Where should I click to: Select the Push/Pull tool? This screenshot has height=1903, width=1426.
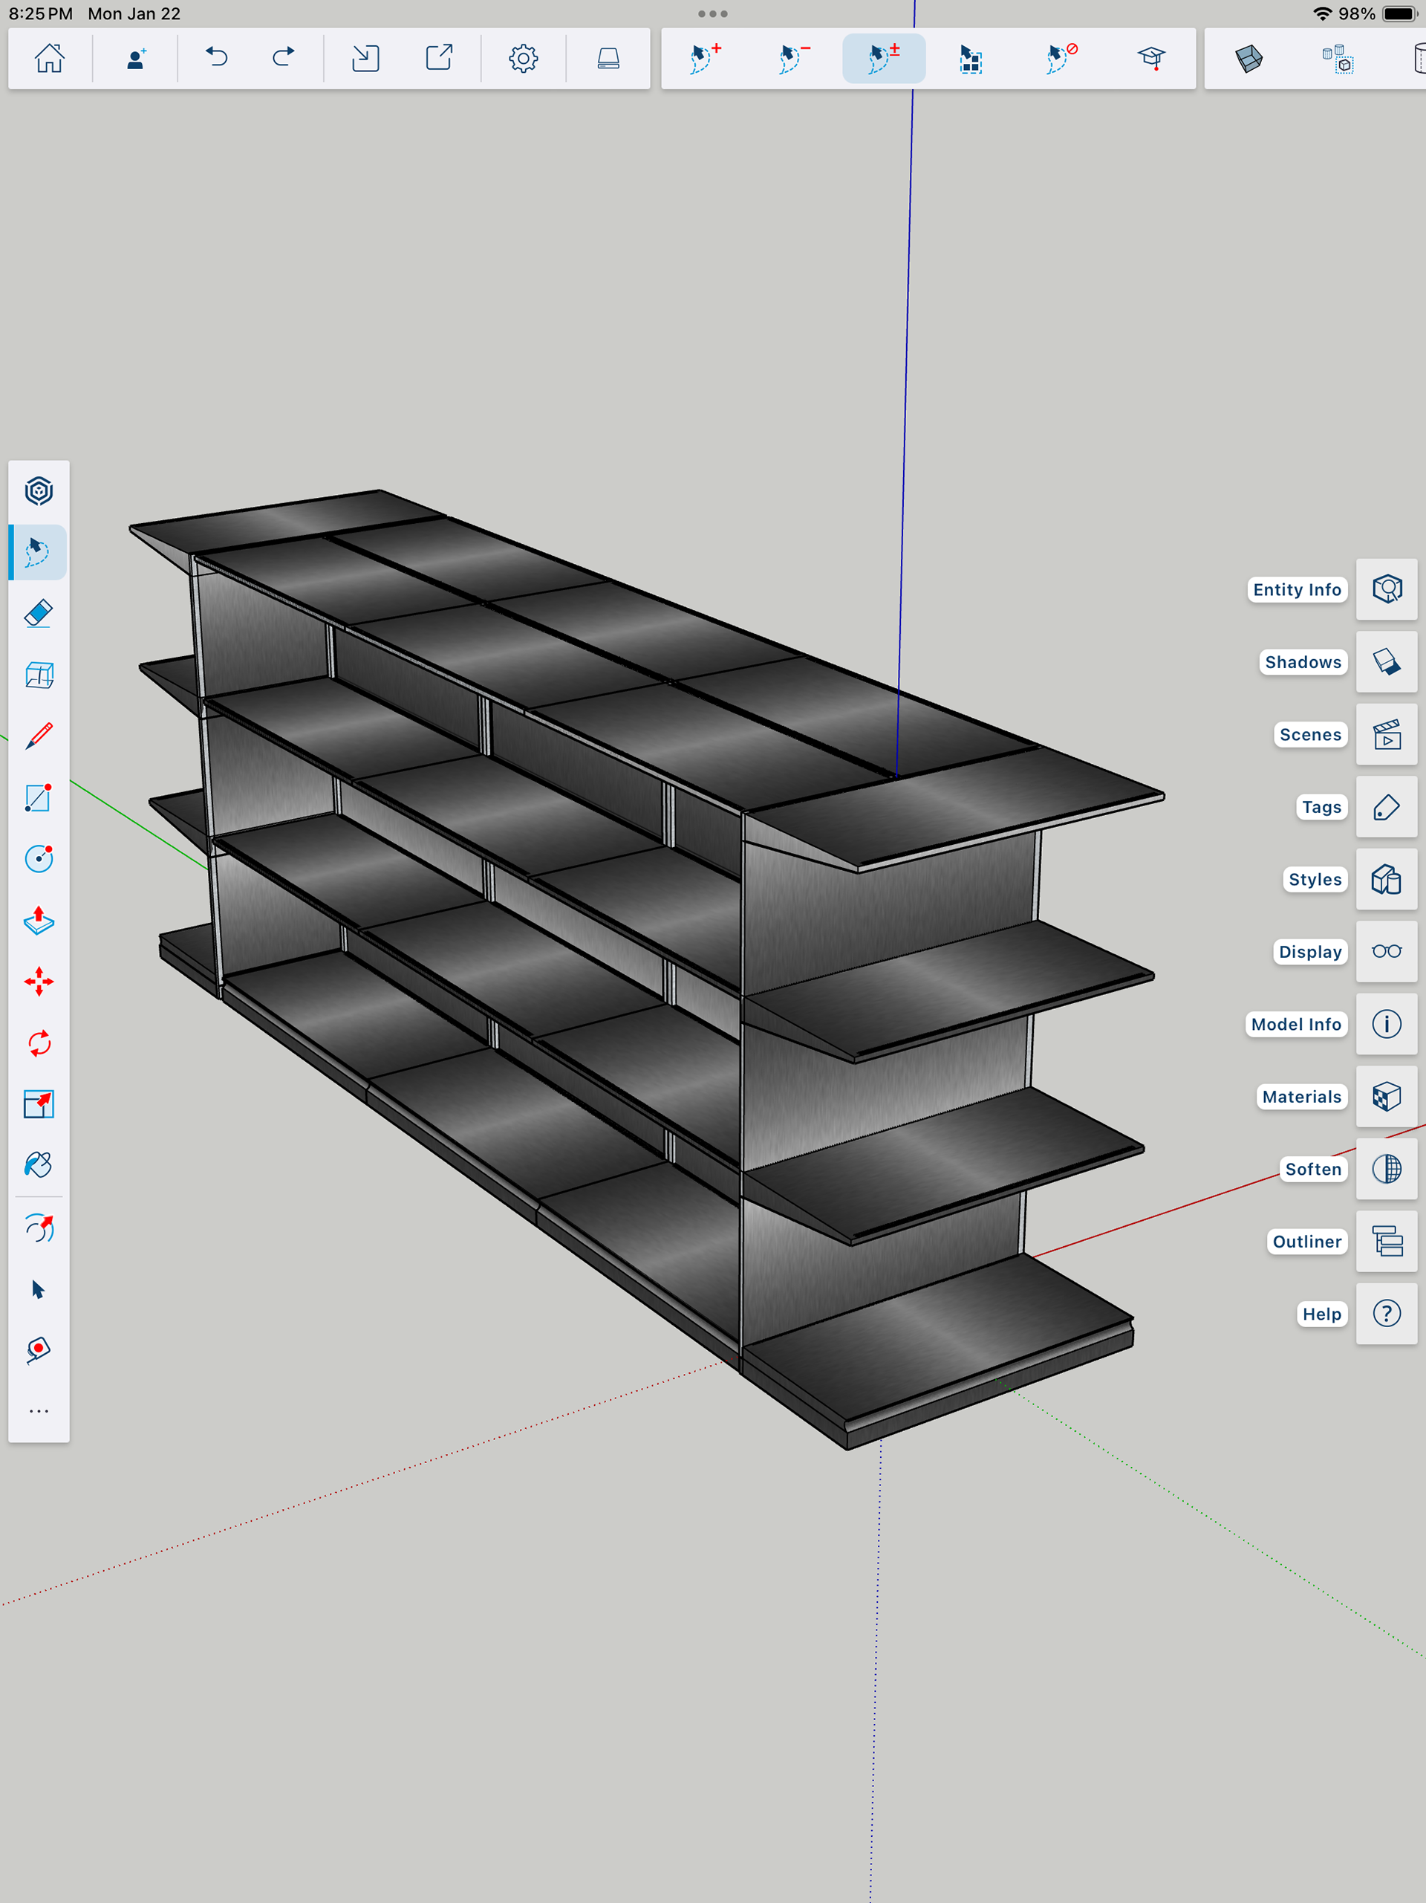click(39, 921)
